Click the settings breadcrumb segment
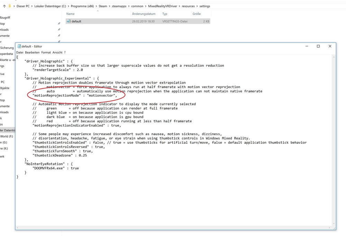The width and height of the screenshot is (346, 236). click(x=205, y=6)
